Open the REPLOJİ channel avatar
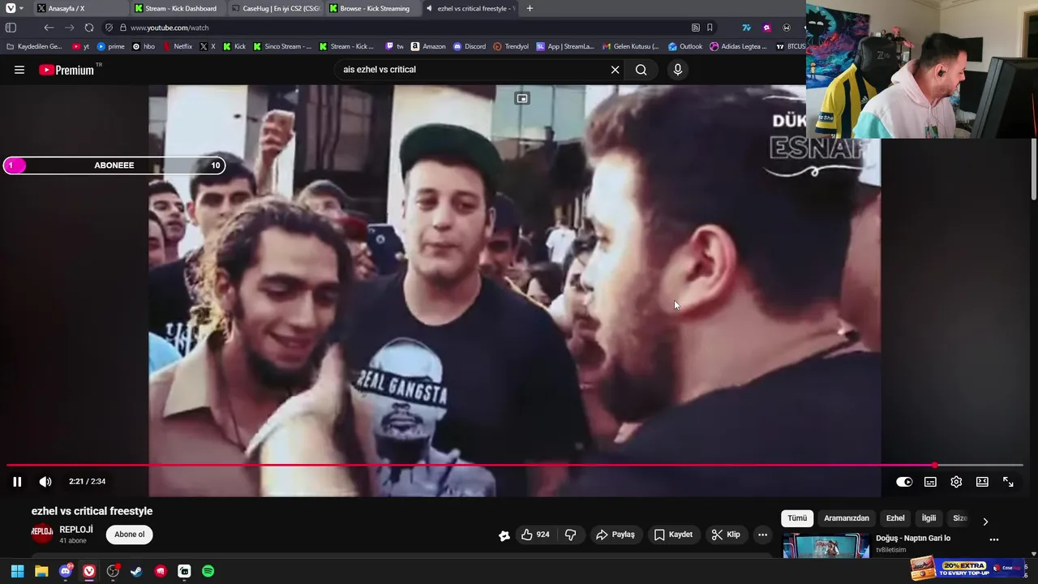 pos(42,534)
